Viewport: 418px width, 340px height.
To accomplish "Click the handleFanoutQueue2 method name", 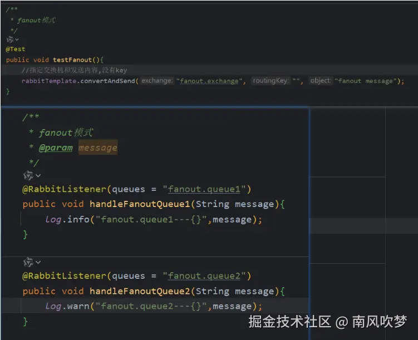I will pos(140,291).
